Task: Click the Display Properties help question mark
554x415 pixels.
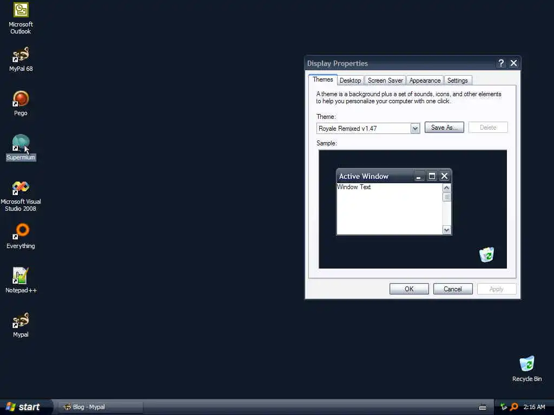Action: click(x=501, y=63)
